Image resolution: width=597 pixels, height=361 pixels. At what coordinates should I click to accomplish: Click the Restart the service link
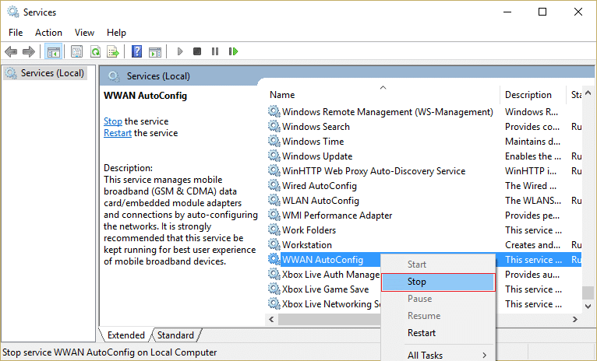coord(117,133)
